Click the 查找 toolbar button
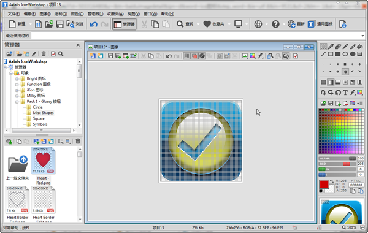 pyautogui.click(x=185, y=24)
